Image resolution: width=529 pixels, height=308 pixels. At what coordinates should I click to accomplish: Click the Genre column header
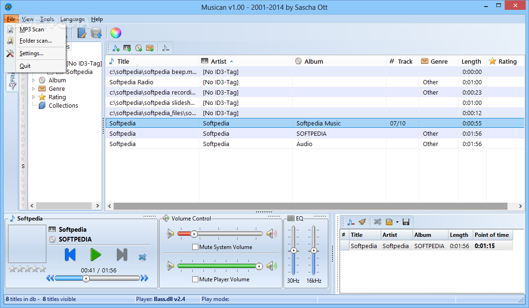tap(439, 61)
